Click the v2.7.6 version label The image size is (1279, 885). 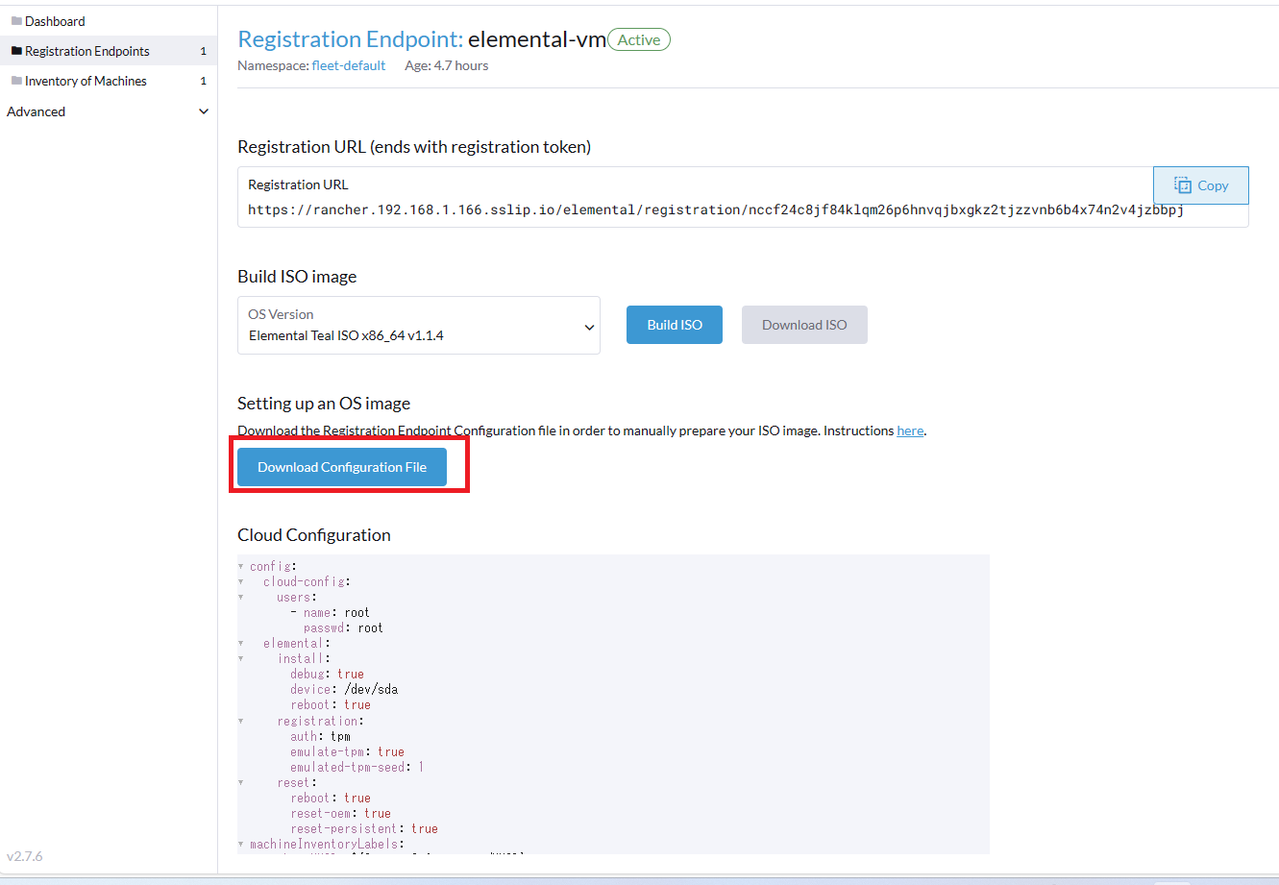point(25,856)
